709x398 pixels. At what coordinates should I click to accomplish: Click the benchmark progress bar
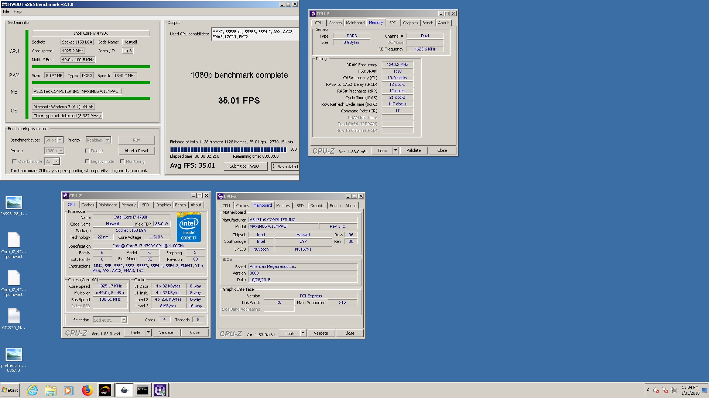point(228,149)
